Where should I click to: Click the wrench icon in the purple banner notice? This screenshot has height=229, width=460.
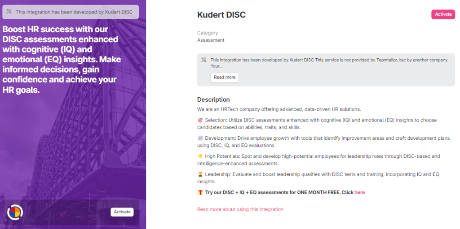[x=9, y=12]
